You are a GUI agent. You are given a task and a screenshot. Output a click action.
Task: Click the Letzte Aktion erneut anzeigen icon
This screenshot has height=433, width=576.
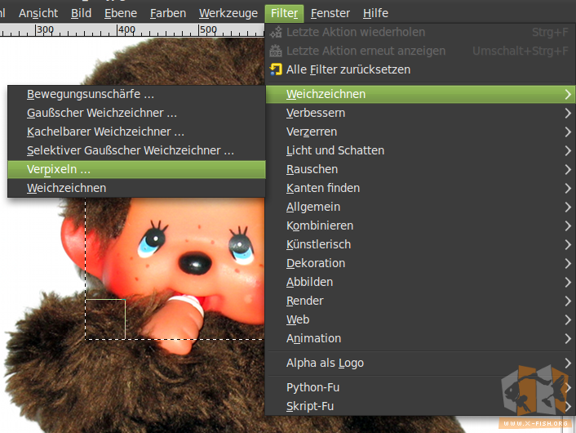[276, 51]
